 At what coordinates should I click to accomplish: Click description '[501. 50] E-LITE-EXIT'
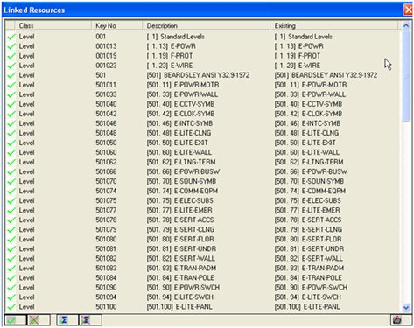point(178,143)
